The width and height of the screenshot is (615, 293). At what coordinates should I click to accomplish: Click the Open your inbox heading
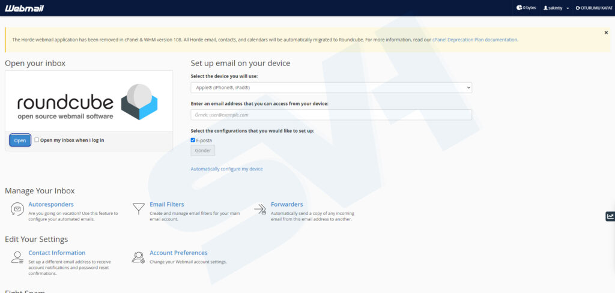[x=35, y=63]
